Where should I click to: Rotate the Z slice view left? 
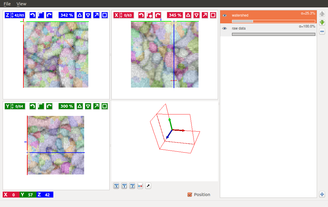pyautogui.click(x=33, y=15)
